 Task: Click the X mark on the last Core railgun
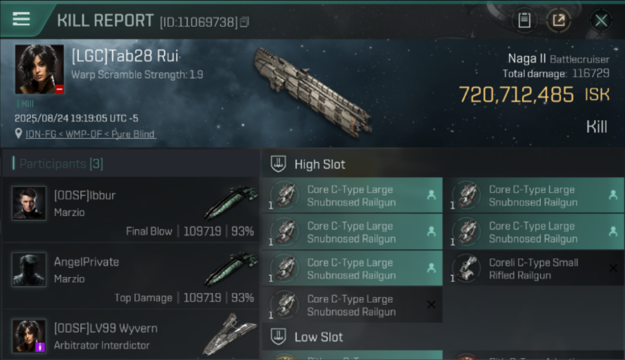click(x=431, y=305)
